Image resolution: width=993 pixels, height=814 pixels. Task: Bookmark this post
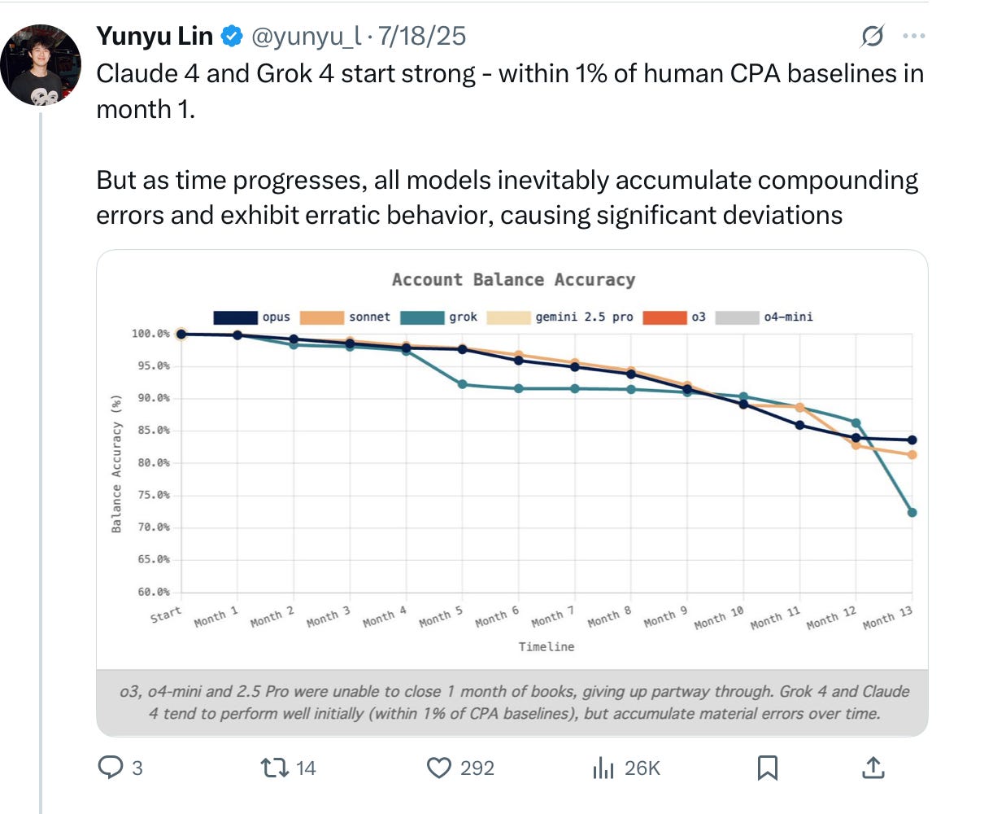[768, 768]
